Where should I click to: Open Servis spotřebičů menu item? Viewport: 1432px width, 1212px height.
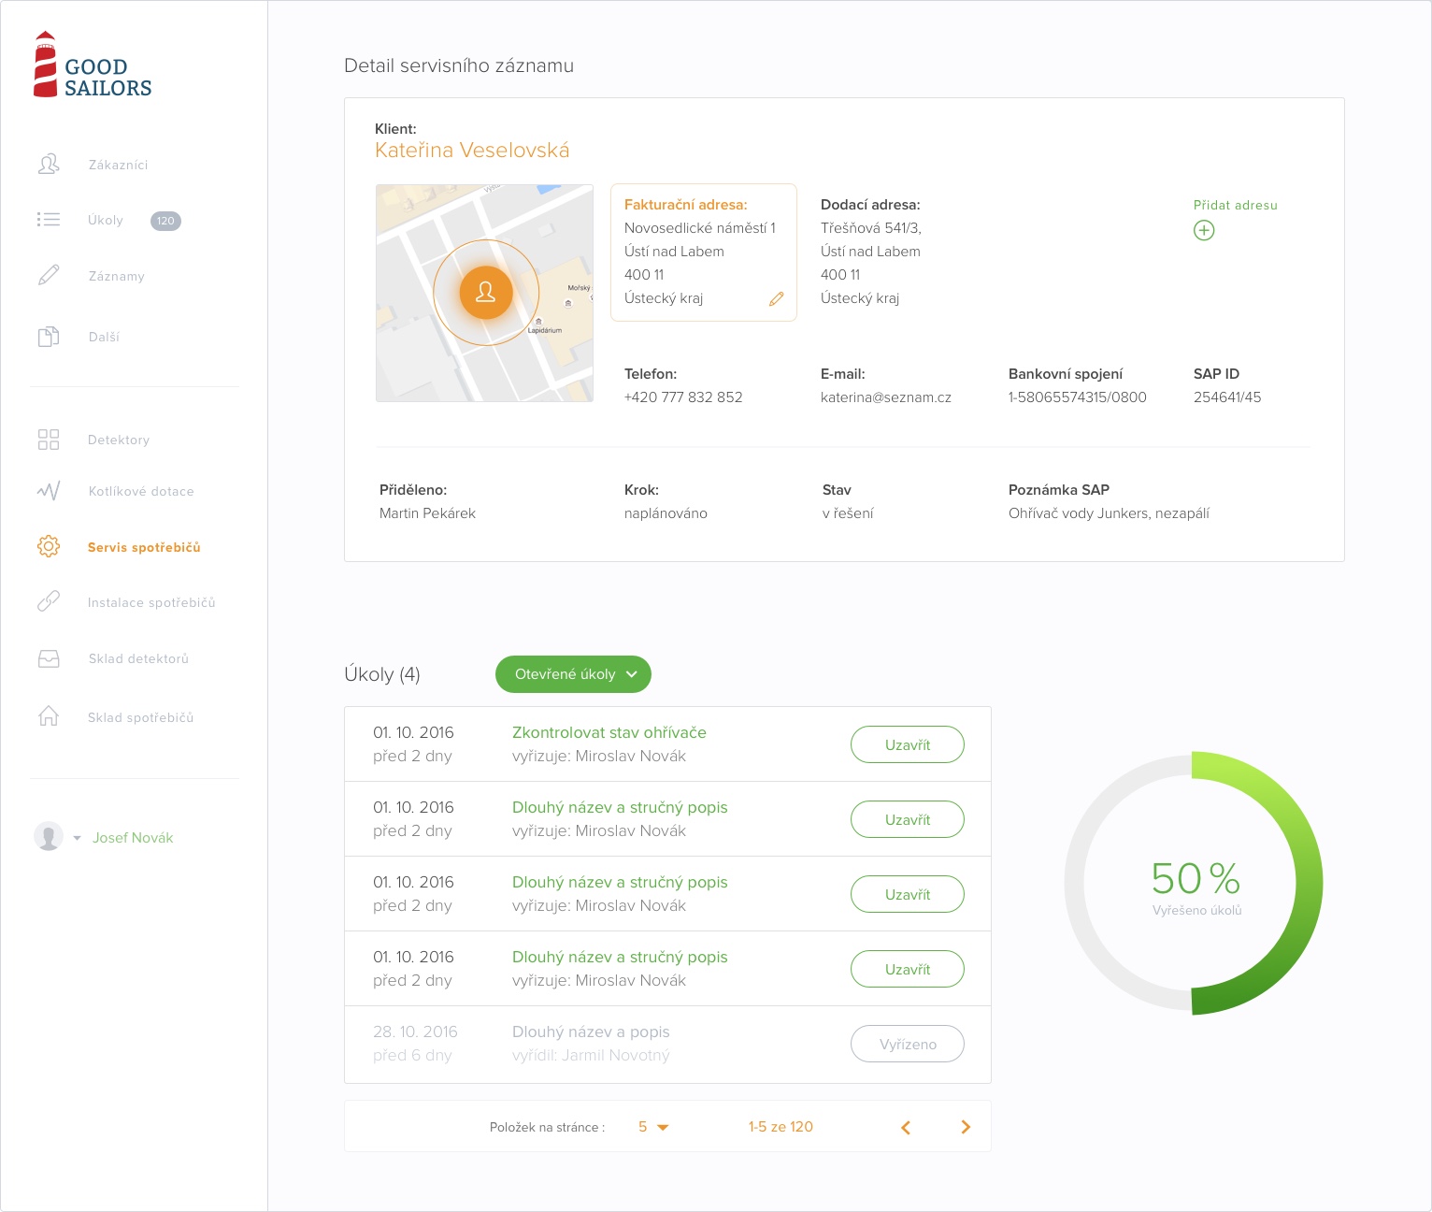pos(144,547)
